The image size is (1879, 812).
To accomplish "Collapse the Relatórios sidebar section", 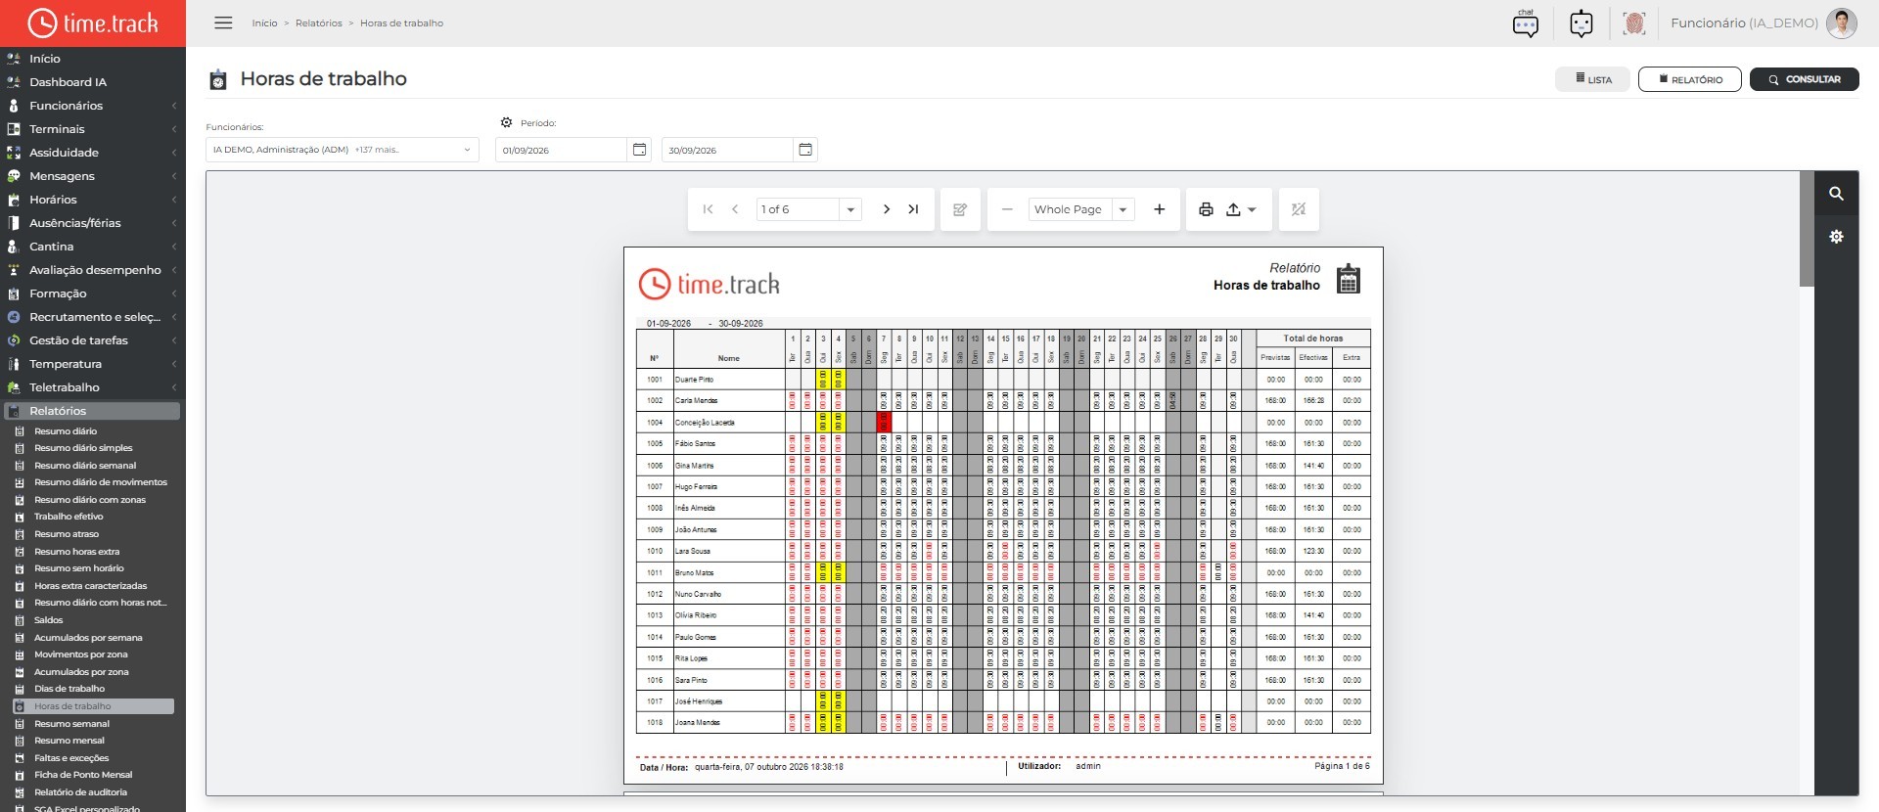I will point(92,411).
